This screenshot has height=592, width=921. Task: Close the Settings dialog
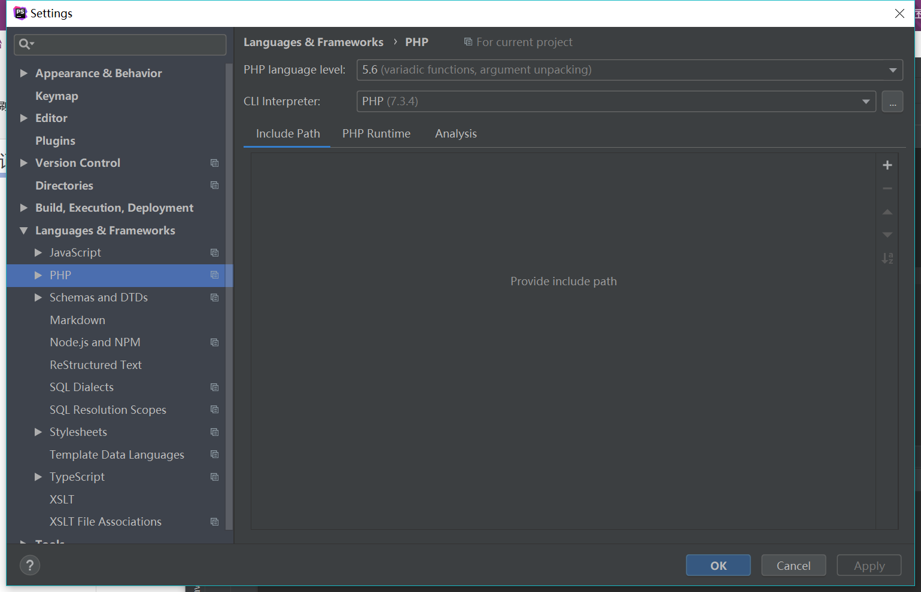899,13
